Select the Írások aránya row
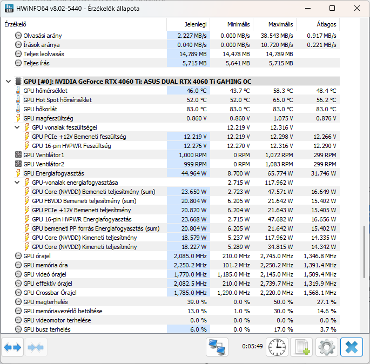 (177, 45)
